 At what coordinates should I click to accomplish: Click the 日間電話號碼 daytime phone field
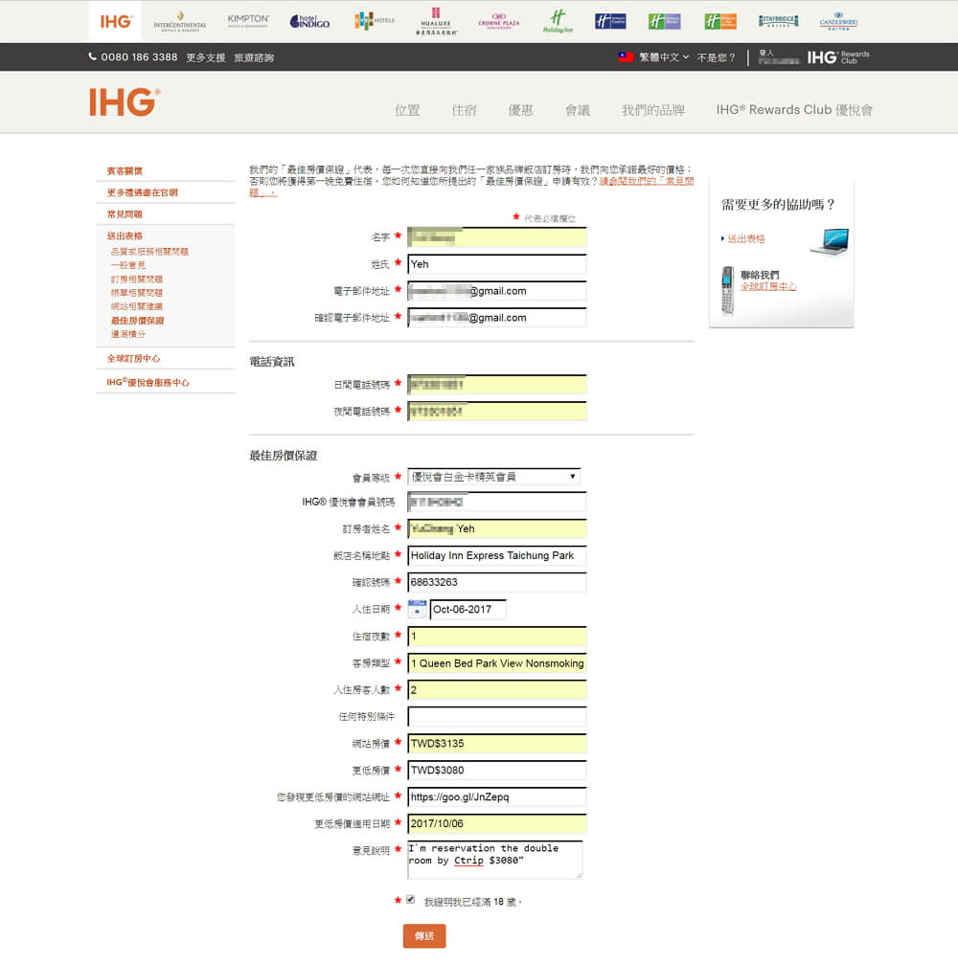click(x=497, y=385)
